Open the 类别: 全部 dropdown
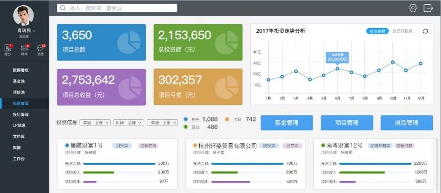Viewport: 441px width, 193px height. [162, 123]
